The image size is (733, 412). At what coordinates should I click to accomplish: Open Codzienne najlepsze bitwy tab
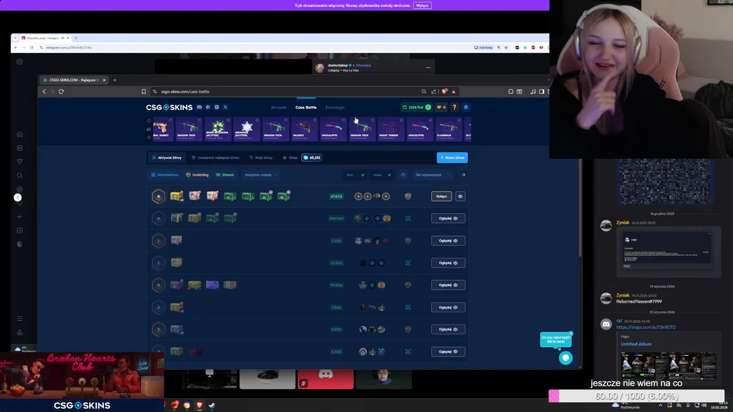tap(215, 157)
